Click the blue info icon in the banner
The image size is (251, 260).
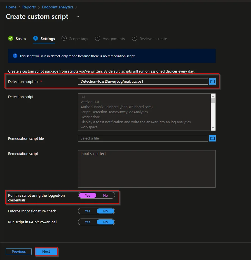15,56
